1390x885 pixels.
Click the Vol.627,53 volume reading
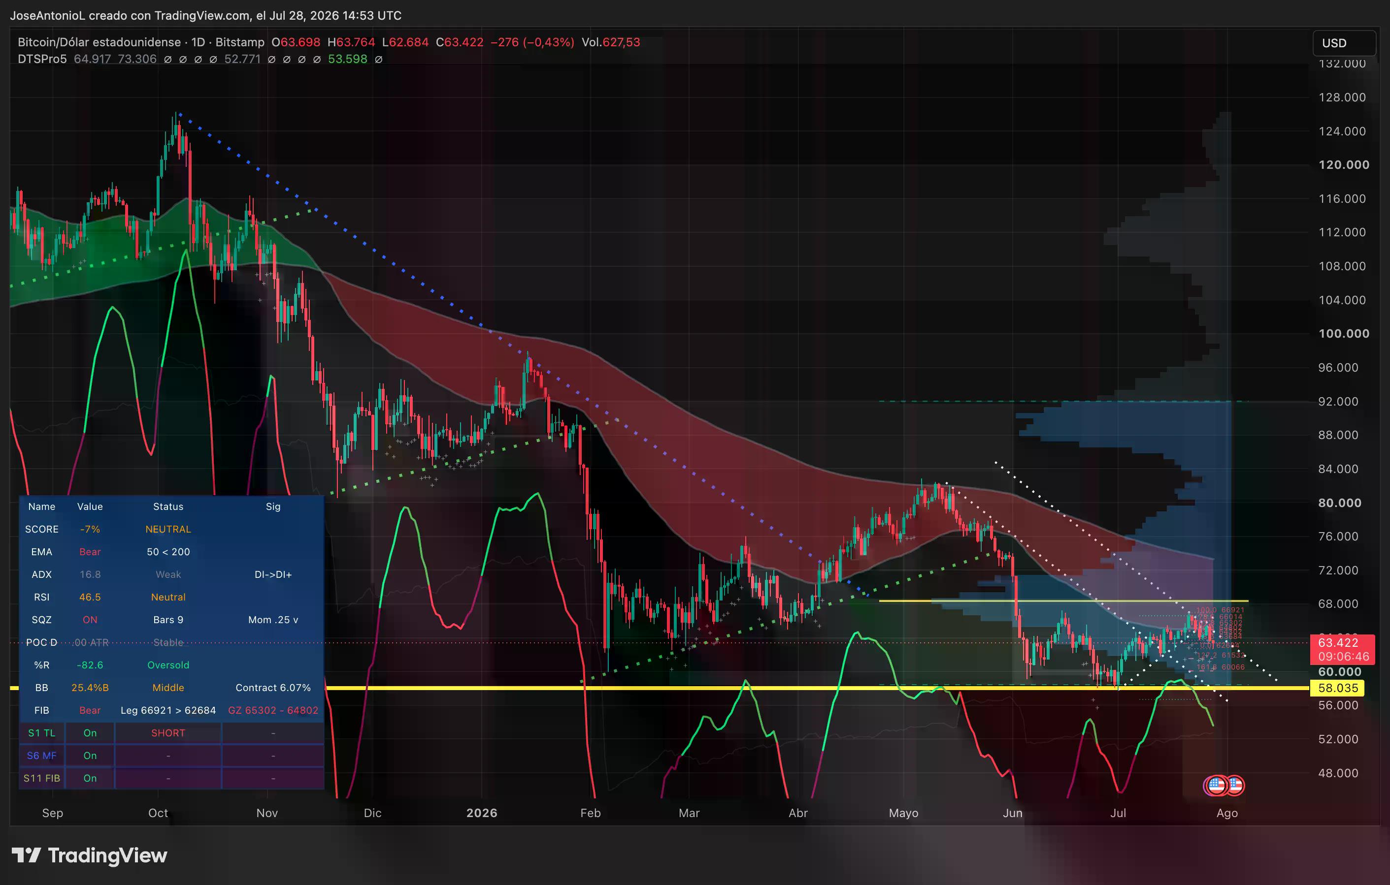click(x=611, y=42)
